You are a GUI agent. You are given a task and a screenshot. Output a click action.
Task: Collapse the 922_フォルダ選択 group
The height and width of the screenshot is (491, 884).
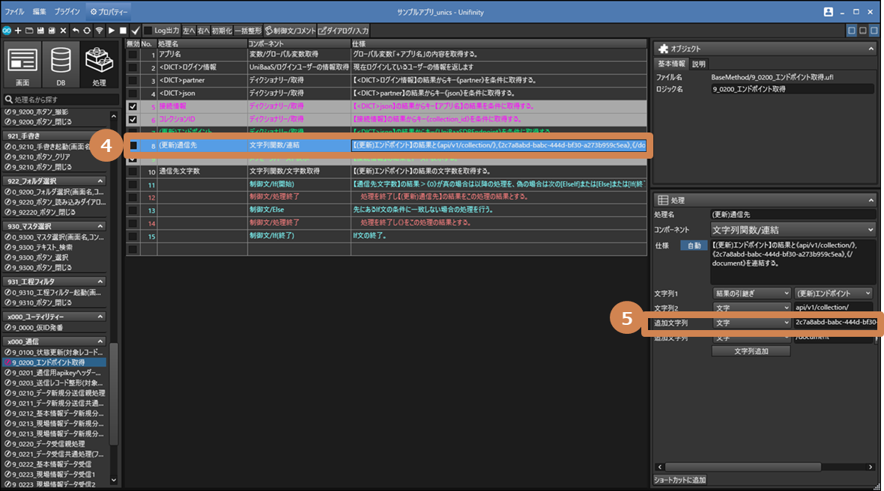point(100,180)
